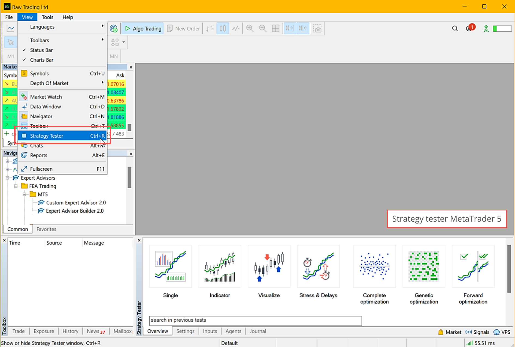
Task: Select the M1 timeframe
Action: point(11,56)
